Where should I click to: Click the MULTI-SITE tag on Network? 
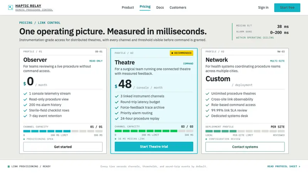coord(277,61)
